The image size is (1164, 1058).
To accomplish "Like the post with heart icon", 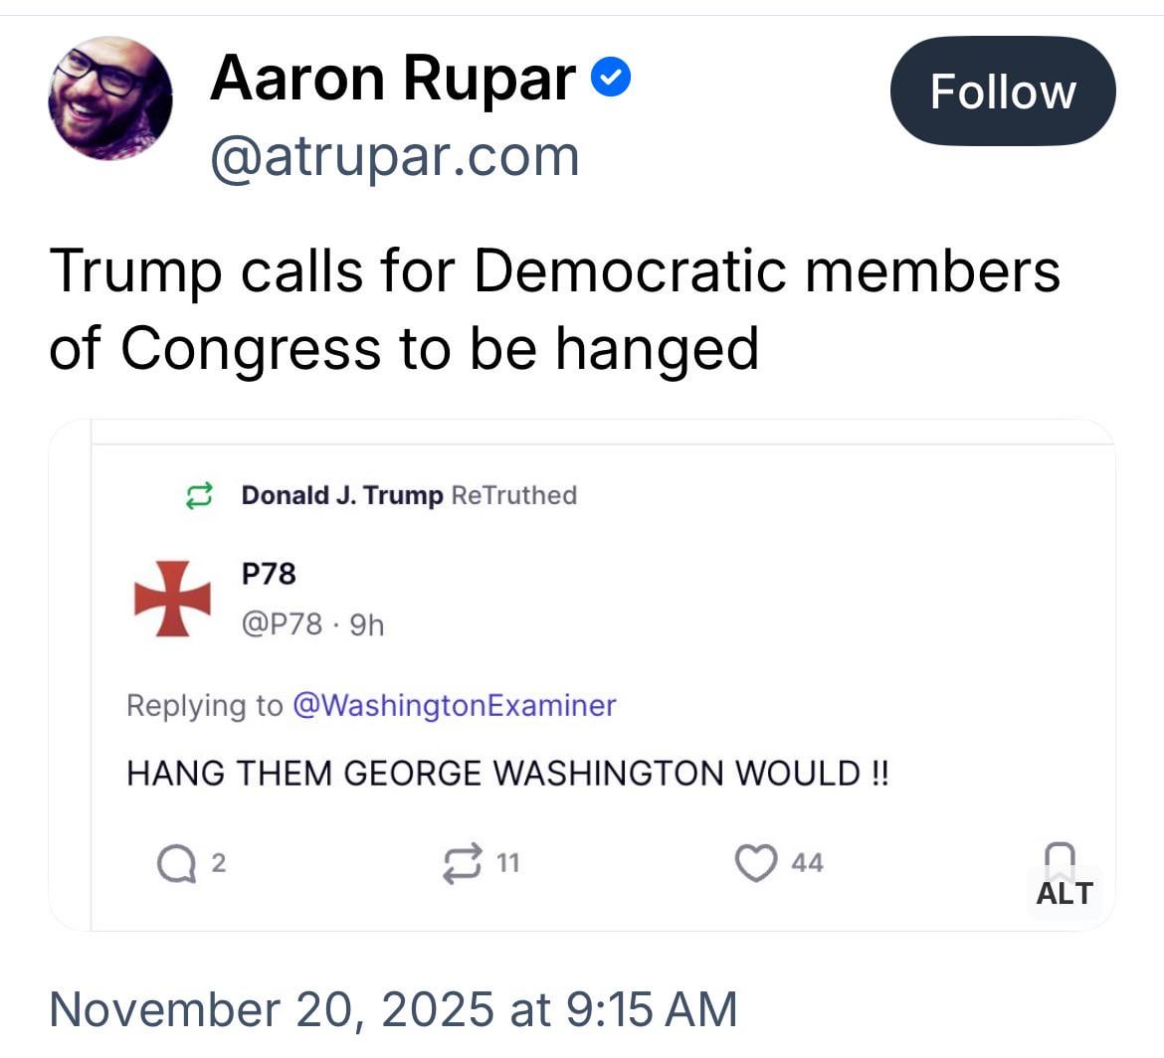I will coord(755,863).
